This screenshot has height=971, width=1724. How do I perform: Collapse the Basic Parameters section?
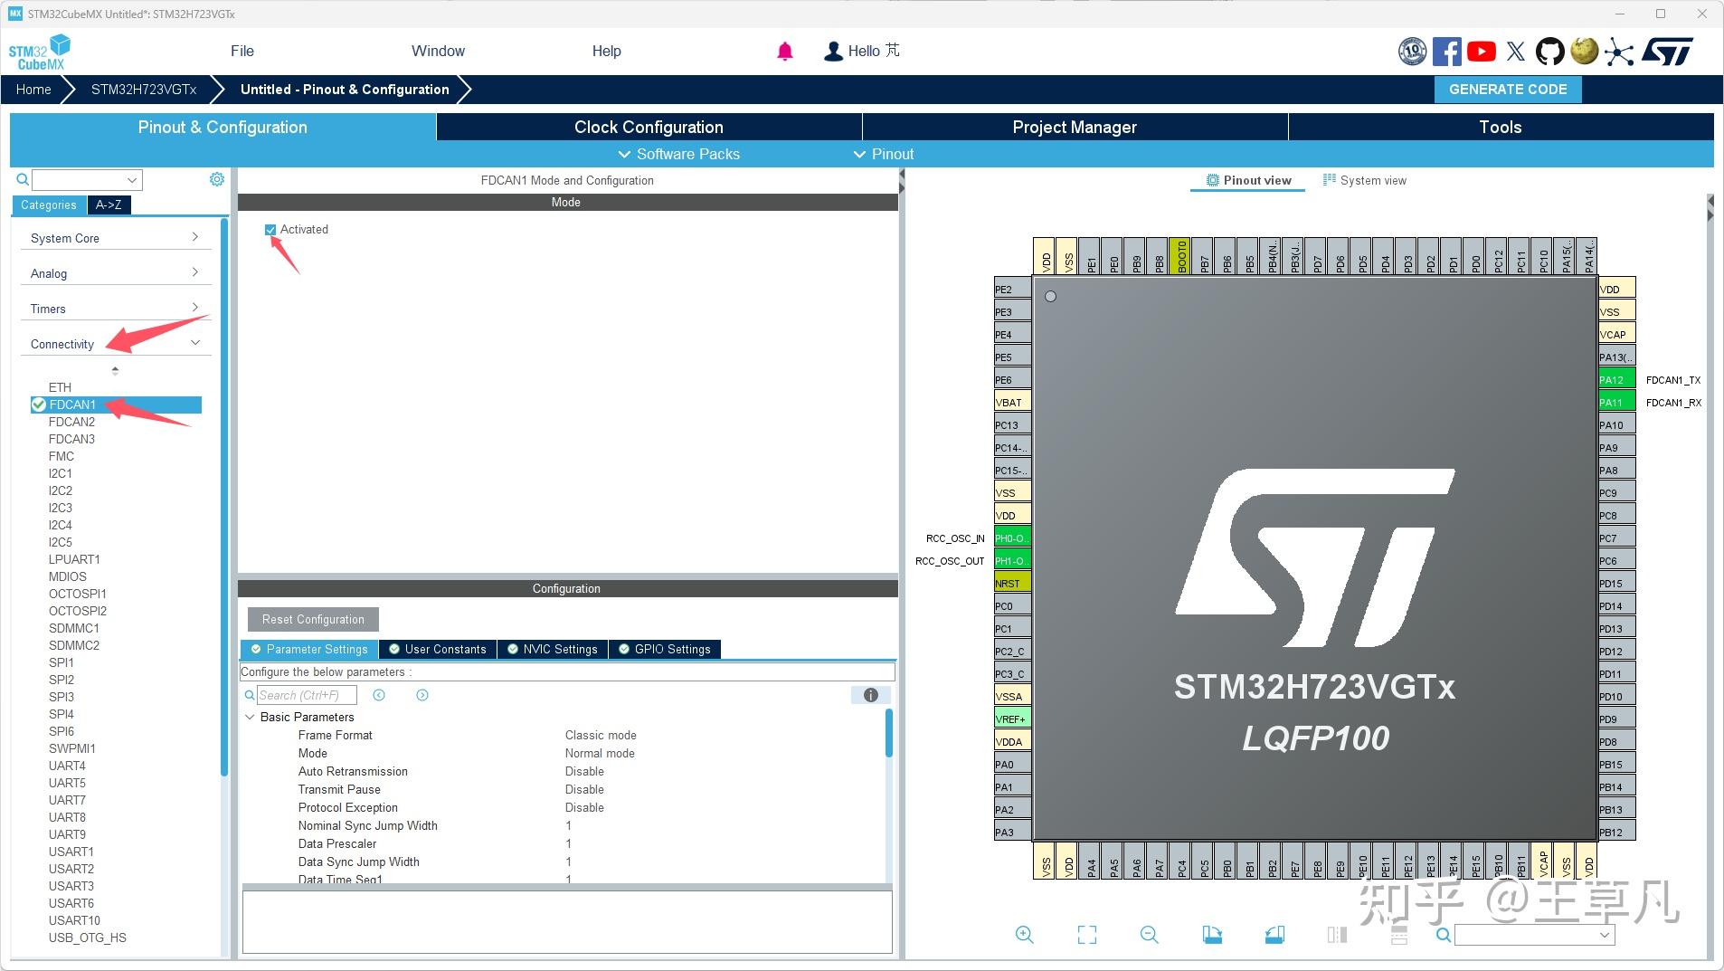pos(251,717)
